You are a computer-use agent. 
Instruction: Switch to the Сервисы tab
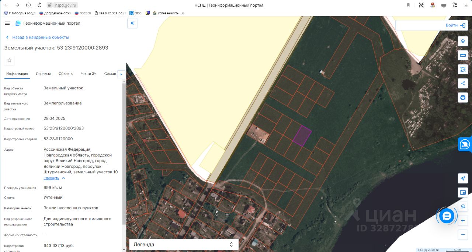click(43, 74)
